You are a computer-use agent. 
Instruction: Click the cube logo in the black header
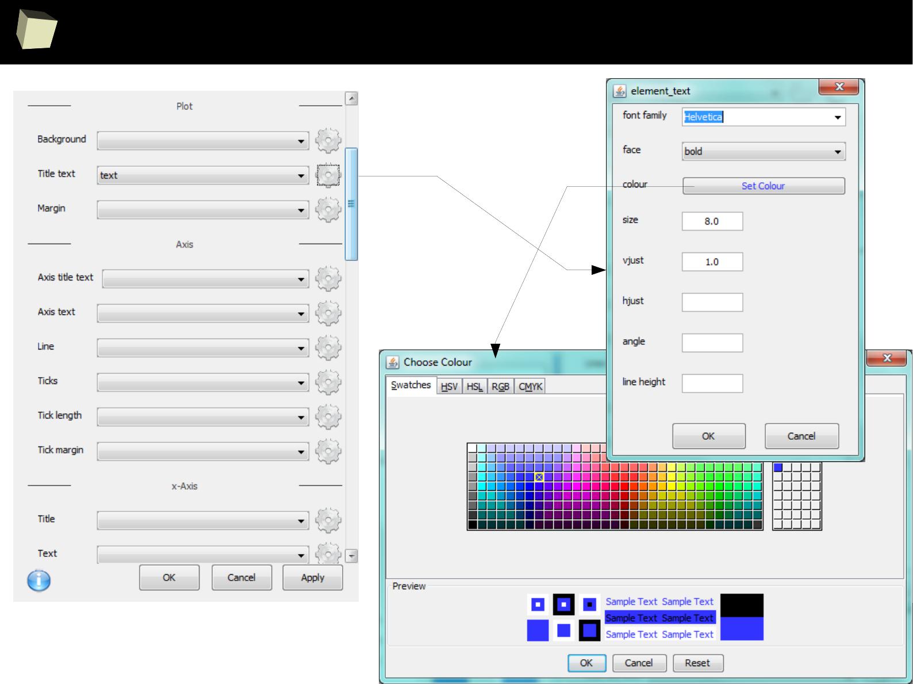coord(36,30)
